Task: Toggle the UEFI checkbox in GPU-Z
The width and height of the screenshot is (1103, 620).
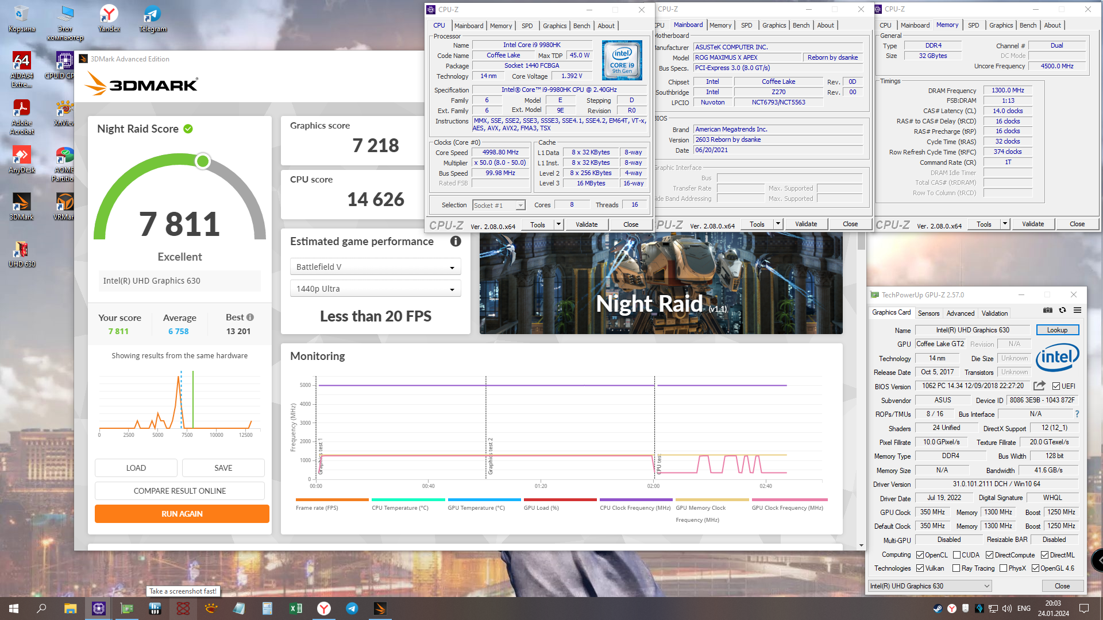Action: click(x=1056, y=386)
